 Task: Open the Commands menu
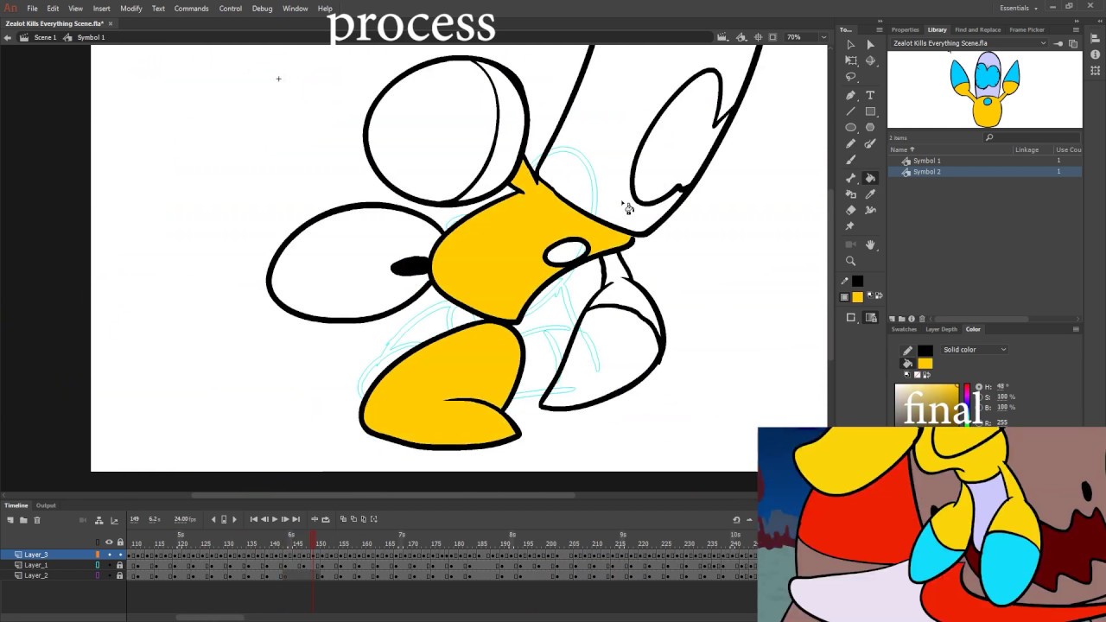pos(191,9)
